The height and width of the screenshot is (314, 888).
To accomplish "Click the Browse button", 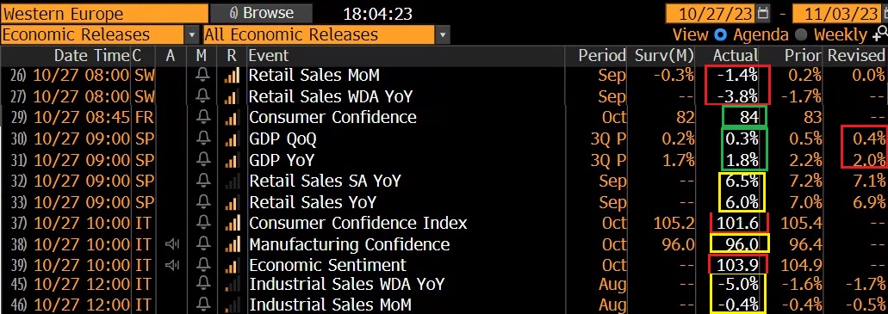I will pyautogui.click(x=261, y=13).
